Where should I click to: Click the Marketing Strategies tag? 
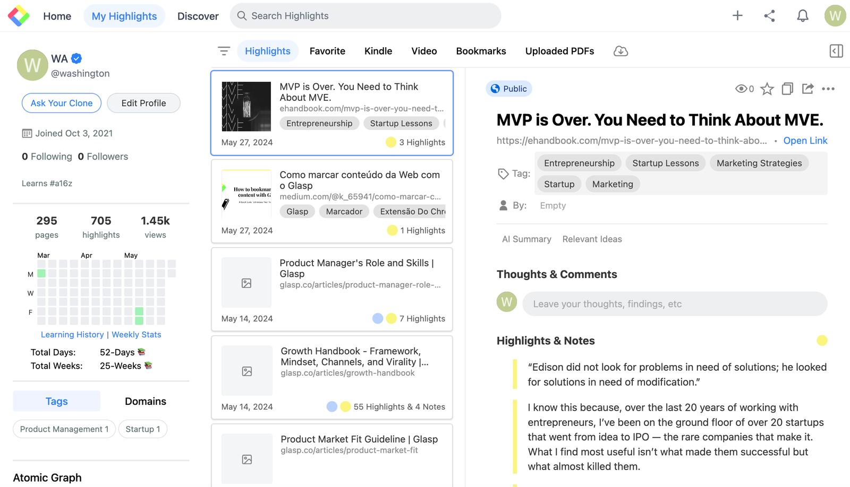tap(759, 163)
